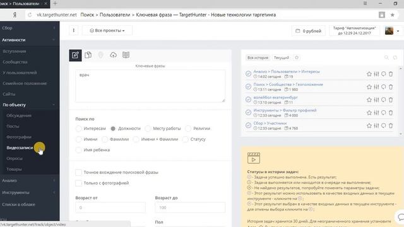Open settings sliders for волейбол екатеринбург task
This screenshot has height=227, width=404.
376,100
